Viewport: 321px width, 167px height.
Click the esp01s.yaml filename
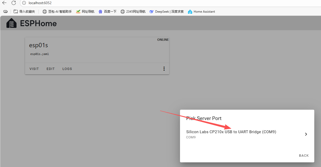pyautogui.click(x=40, y=54)
